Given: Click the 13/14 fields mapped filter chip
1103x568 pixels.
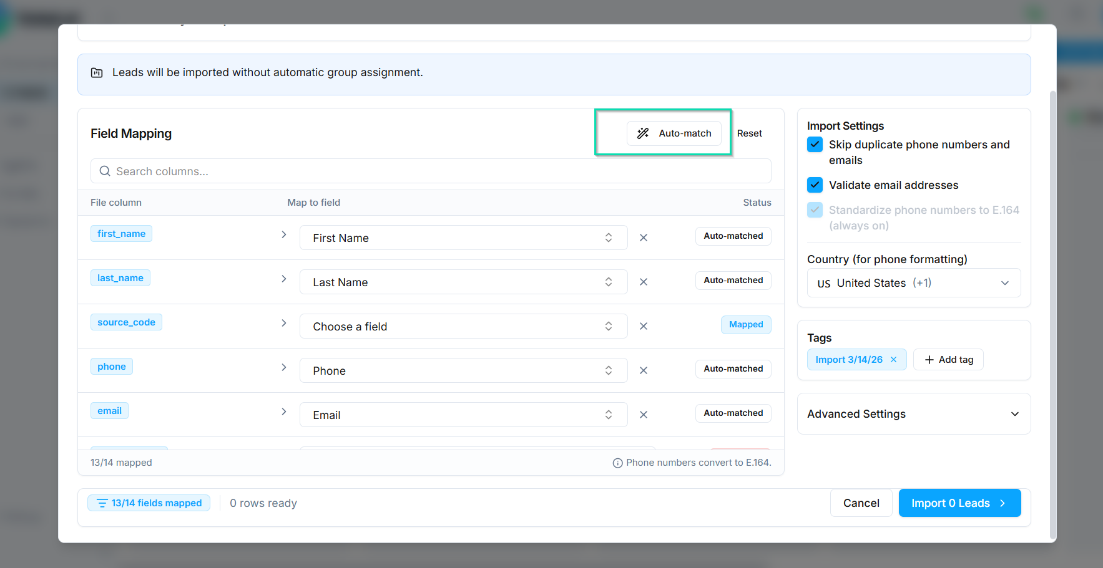Looking at the screenshot, I should click(x=149, y=503).
